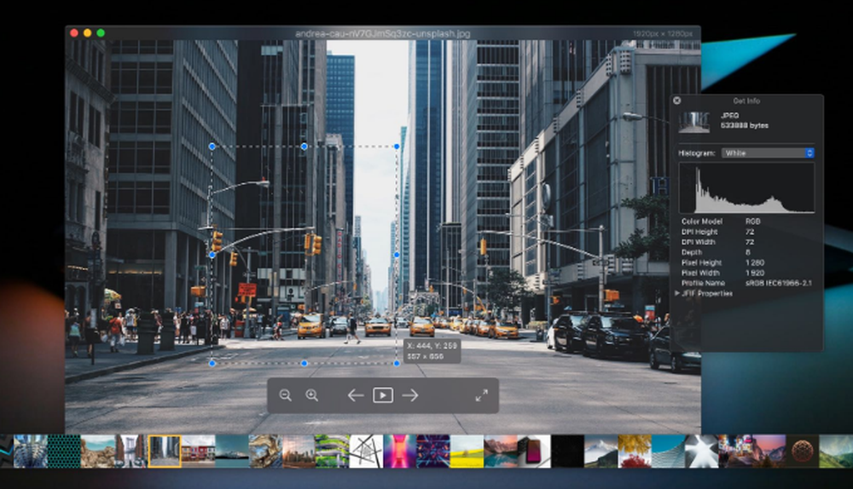The height and width of the screenshot is (489, 853).
Task: Select the pink neon corridor thumbnail
Action: click(400, 451)
